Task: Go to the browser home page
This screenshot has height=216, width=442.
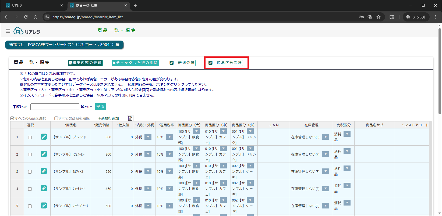Action: (36, 17)
